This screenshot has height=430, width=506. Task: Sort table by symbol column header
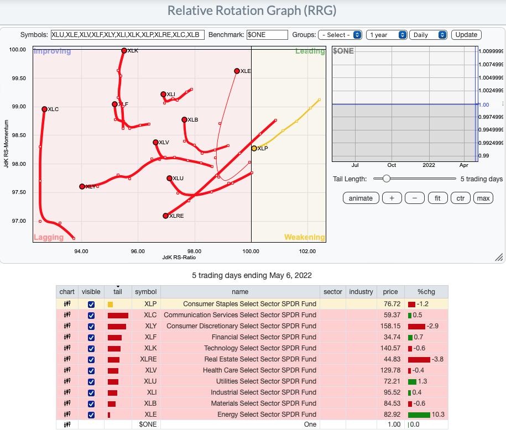[x=146, y=292]
